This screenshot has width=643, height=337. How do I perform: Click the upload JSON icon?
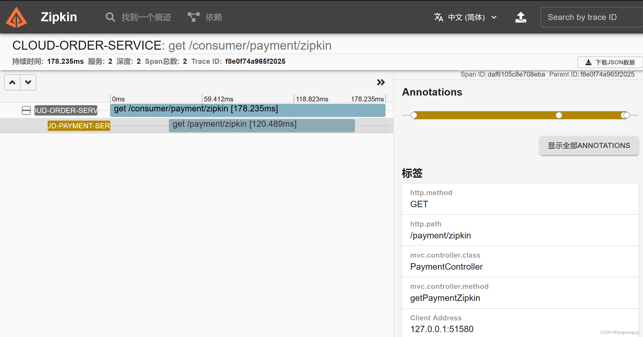pyautogui.click(x=521, y=17)
